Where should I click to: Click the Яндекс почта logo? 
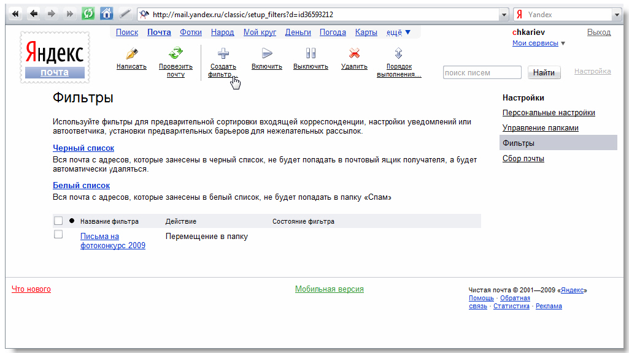tap(55, 58)
